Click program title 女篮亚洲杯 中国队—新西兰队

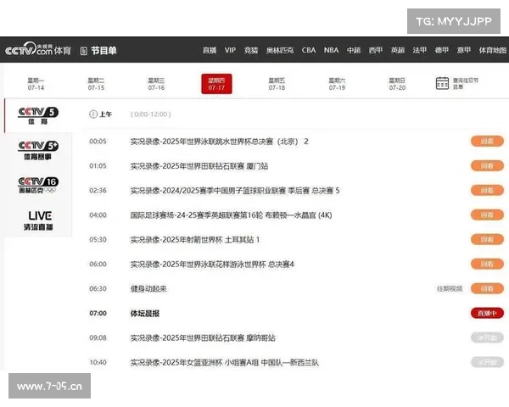click(x=224, y=363)
